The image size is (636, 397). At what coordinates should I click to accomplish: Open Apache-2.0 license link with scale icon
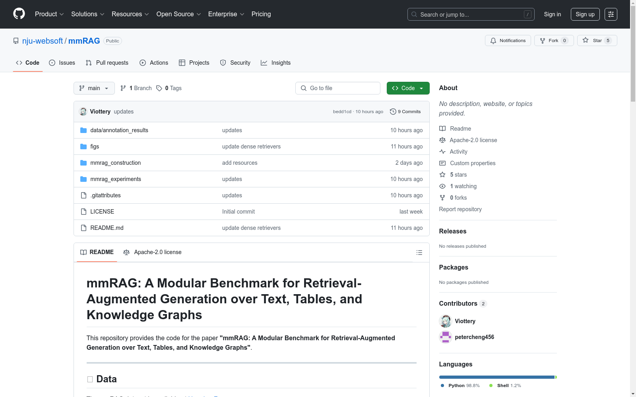pos(468,140)
